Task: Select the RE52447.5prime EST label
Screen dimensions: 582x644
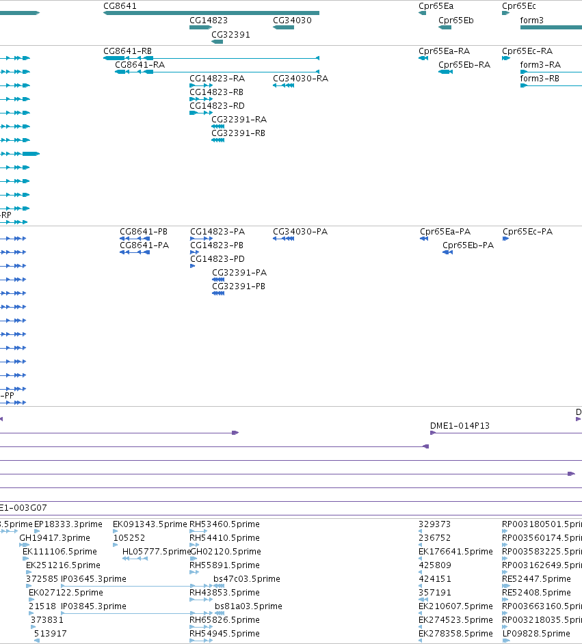Action: [x=536, y=579]
